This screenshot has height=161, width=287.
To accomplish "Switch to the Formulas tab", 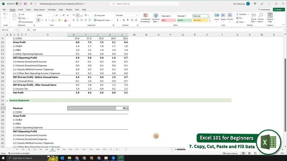I will point(52,9).
